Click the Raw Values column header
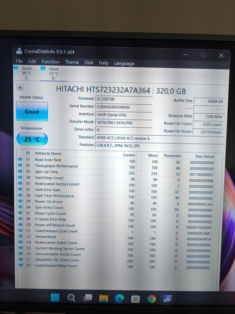 (x=205, y=156)
